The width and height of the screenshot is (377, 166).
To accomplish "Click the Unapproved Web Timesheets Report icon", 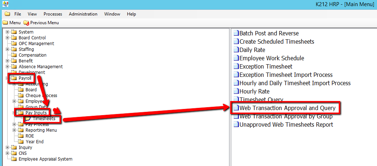I will point(236,125).
